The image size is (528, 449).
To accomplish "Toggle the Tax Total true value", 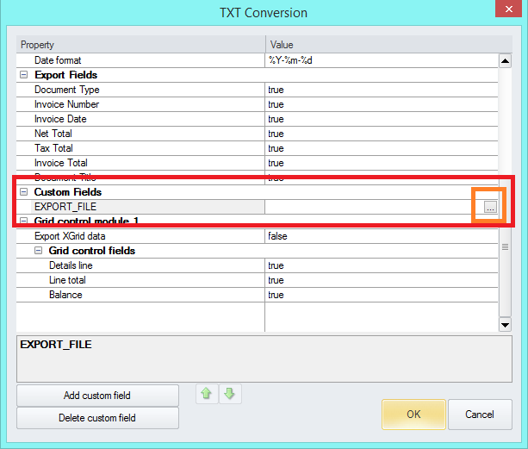I will [x=379, y=148].
